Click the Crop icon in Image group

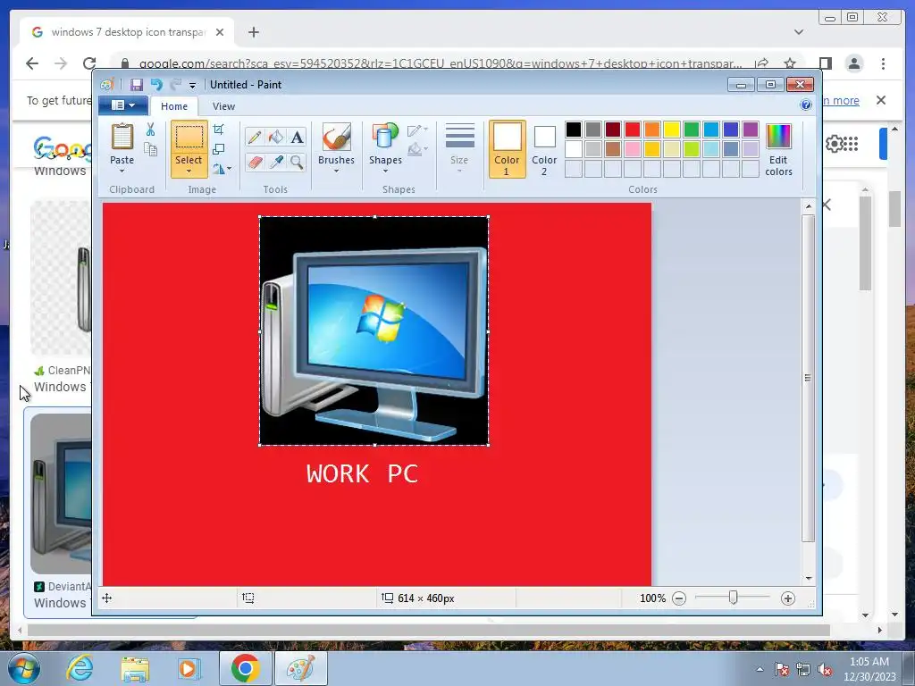coord(219,129)
